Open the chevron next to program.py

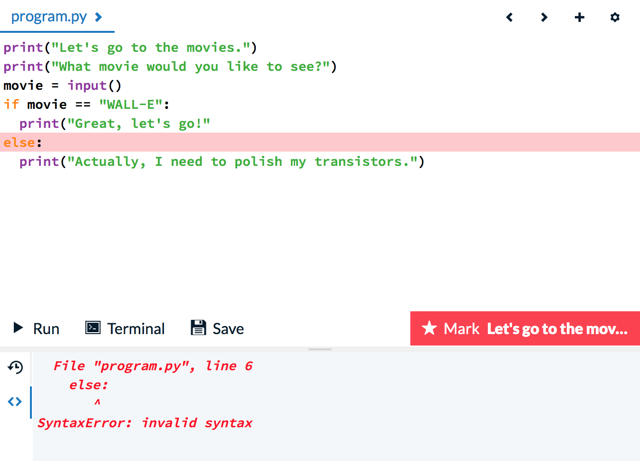click(x=98, y=16)
